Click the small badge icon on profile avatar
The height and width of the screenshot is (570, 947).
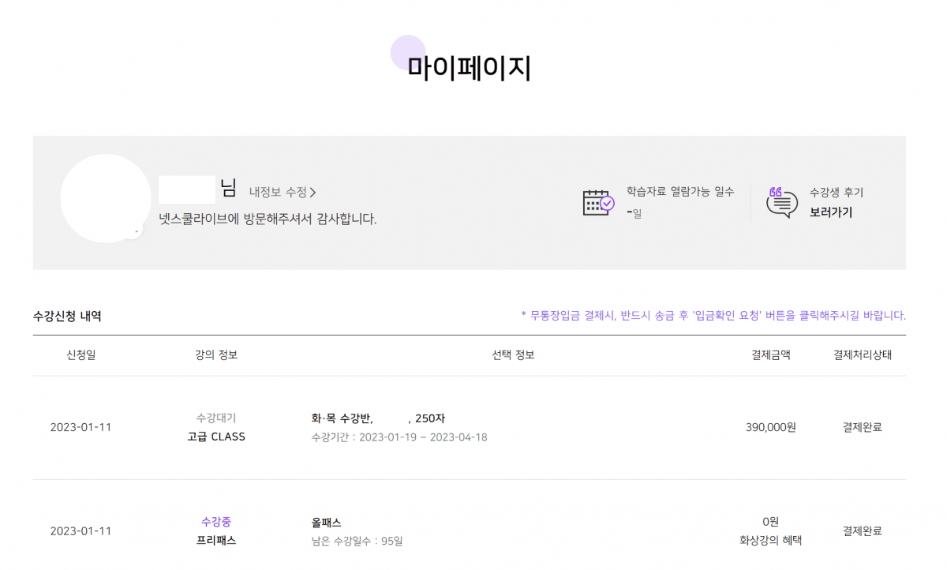135,231
